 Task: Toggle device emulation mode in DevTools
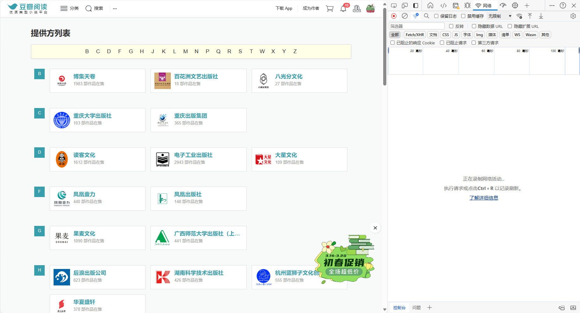click(x=405, y=5)
